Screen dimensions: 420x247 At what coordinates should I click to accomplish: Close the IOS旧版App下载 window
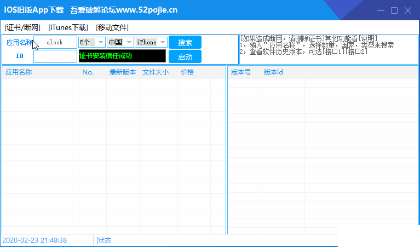click(x=408, y=10)
